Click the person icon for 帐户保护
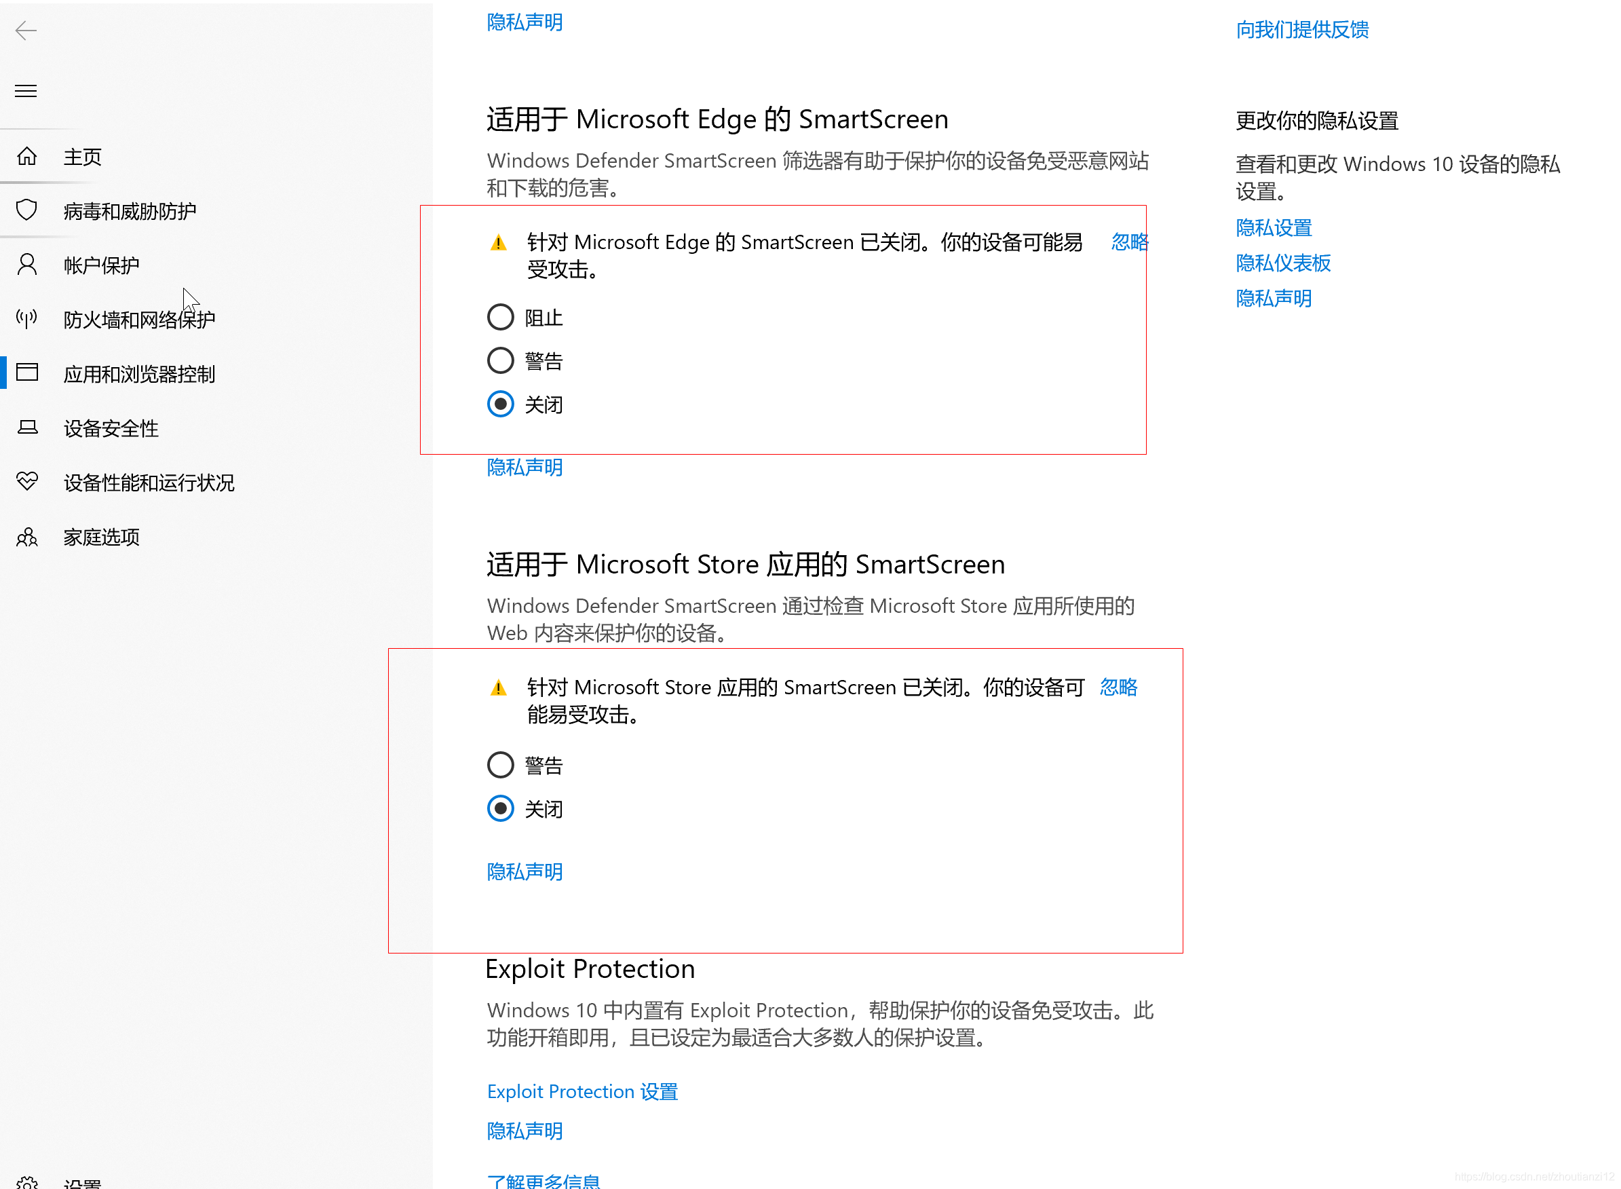Screen dimensions: 1621x1189 tap(26, 265)
